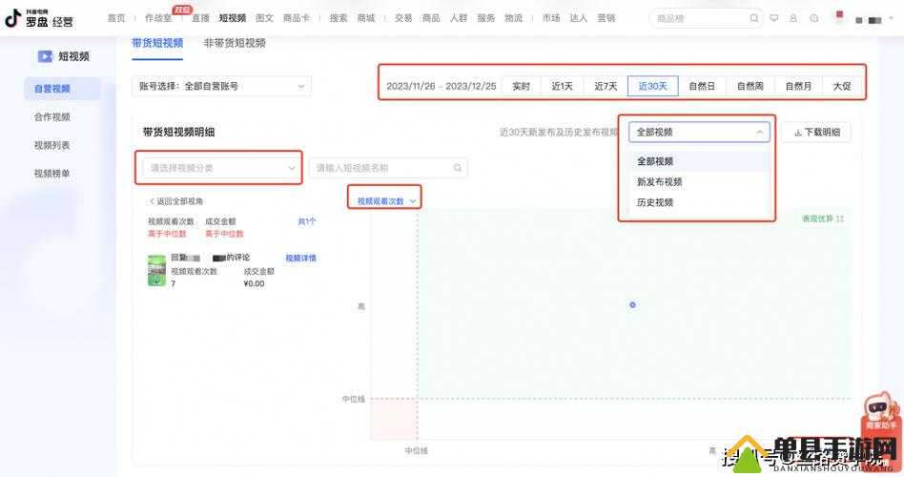
Task: Open the video thumbnail in list
Action: point(156,271)
